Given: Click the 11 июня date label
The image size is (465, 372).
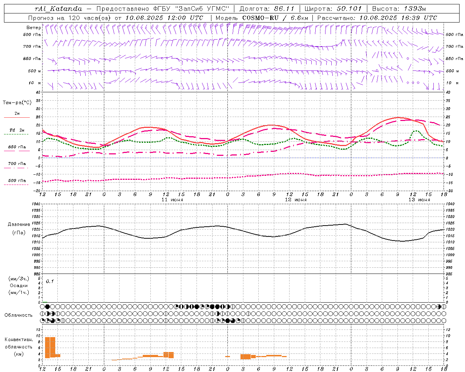Looking at the screenshot, I should [x=172, y=200].
